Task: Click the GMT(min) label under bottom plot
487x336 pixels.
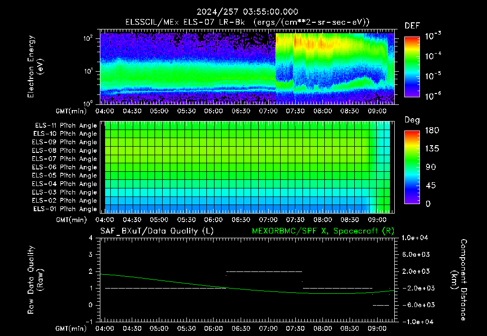Action: 71,328
